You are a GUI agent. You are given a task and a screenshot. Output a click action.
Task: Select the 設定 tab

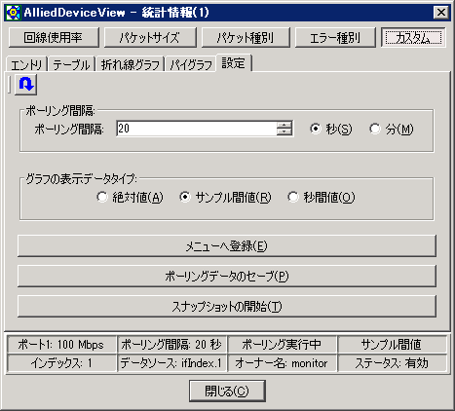point(234,63)
